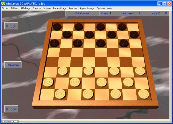
Task: Select leftmost black piece in the far back row
Action: [x=57, y=27]
